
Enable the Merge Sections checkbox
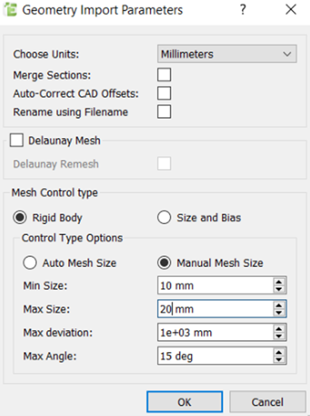click(x=164, y=75)
